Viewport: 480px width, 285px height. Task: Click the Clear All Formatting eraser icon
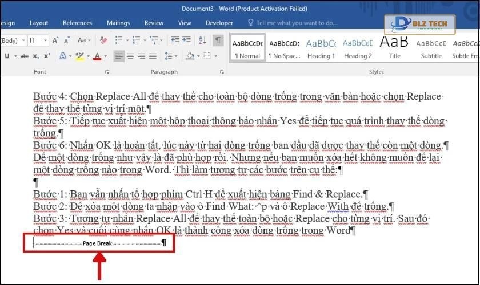pyautogui.click(x=103, y=40)
